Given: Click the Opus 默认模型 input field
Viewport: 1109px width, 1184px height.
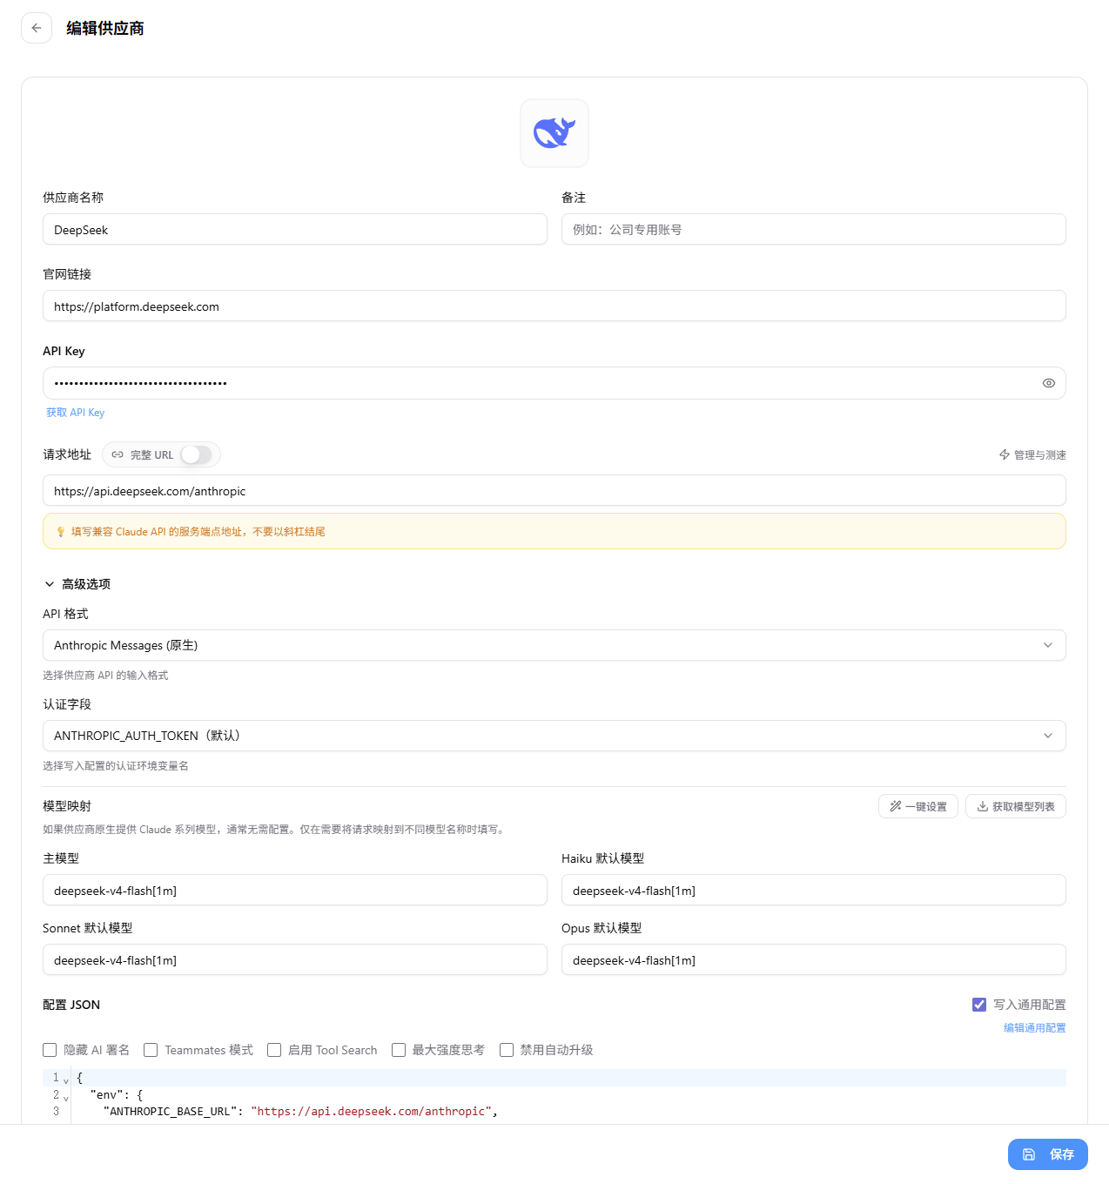Looking at the screenshot, I should [x=814, y=960].
